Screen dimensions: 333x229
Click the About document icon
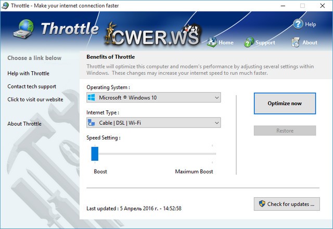(296, 42)
